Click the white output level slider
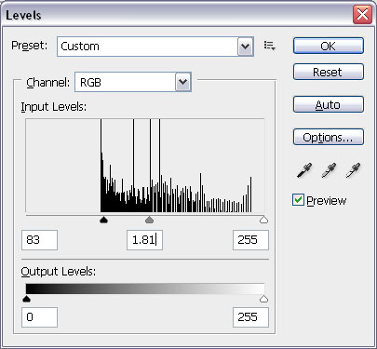Screen dimensions: 377x349 tap(263, 299)
